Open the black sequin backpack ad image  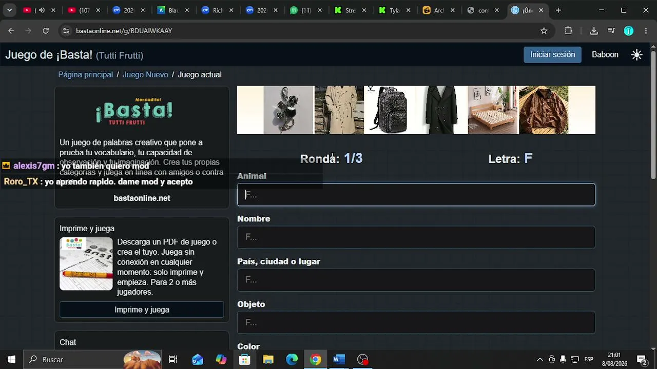pos(391,110)
